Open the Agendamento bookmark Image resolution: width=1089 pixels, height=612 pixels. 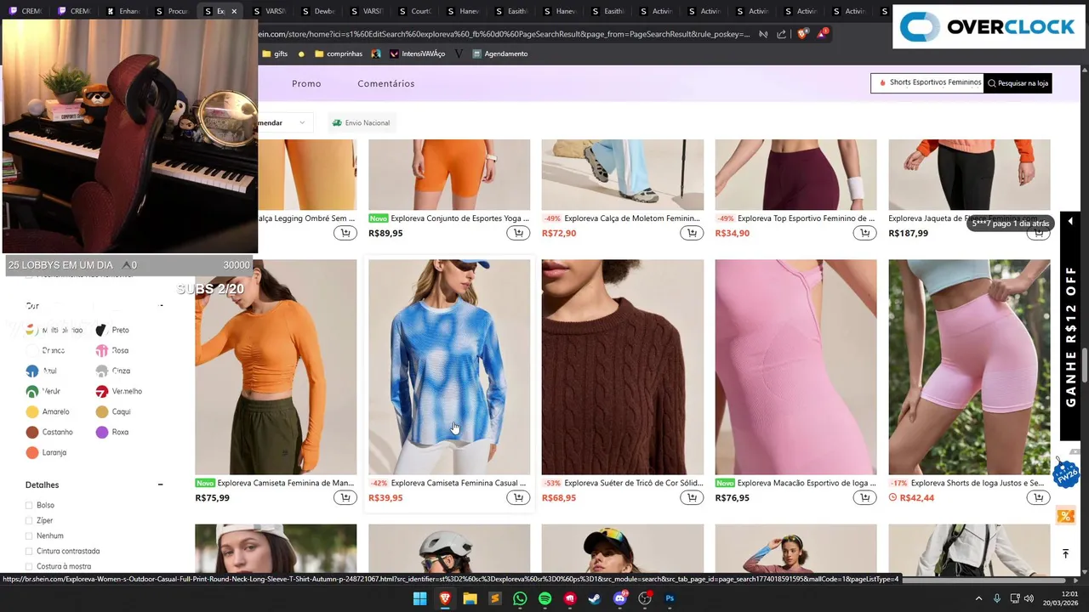[500, 54]
